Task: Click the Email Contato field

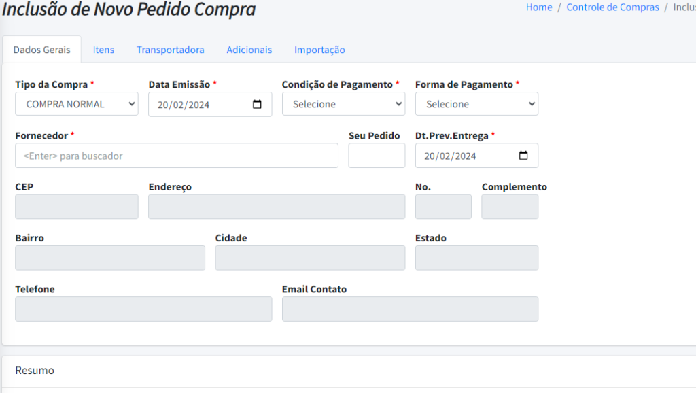Action: coord(410,309)
